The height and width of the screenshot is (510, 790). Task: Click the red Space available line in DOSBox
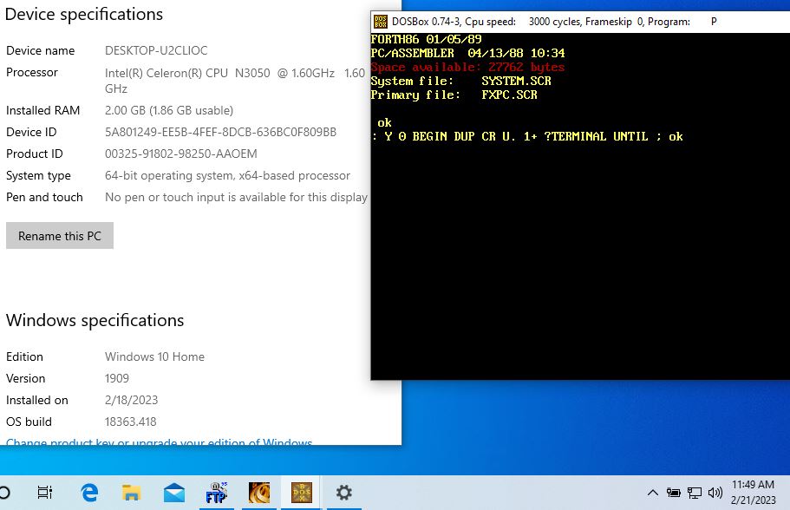click(x=467, y=68)
